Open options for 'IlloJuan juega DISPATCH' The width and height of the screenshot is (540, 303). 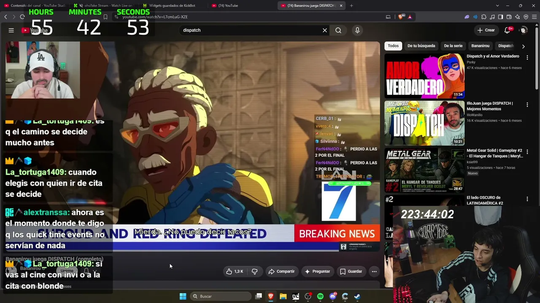[x=527, y=105]
